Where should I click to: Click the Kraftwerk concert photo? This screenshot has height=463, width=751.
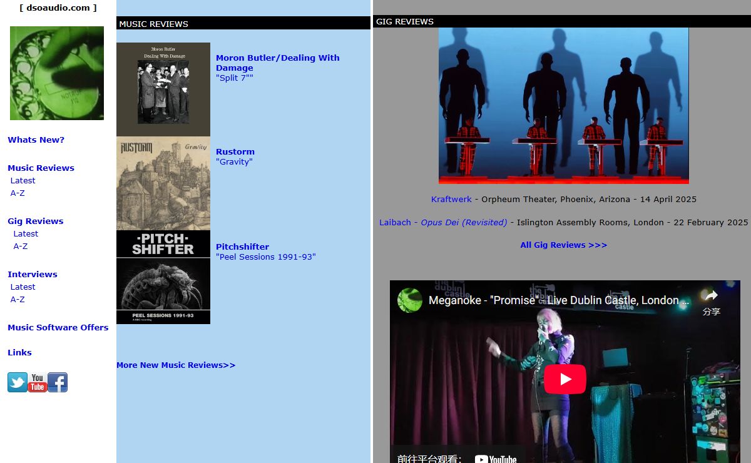point(564,106)
